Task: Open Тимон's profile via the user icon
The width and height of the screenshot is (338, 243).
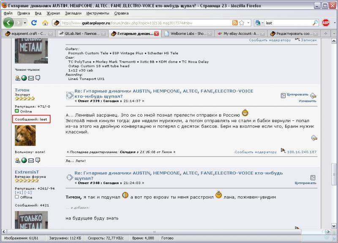Action: pyautogui.click(x=18, y=160)
